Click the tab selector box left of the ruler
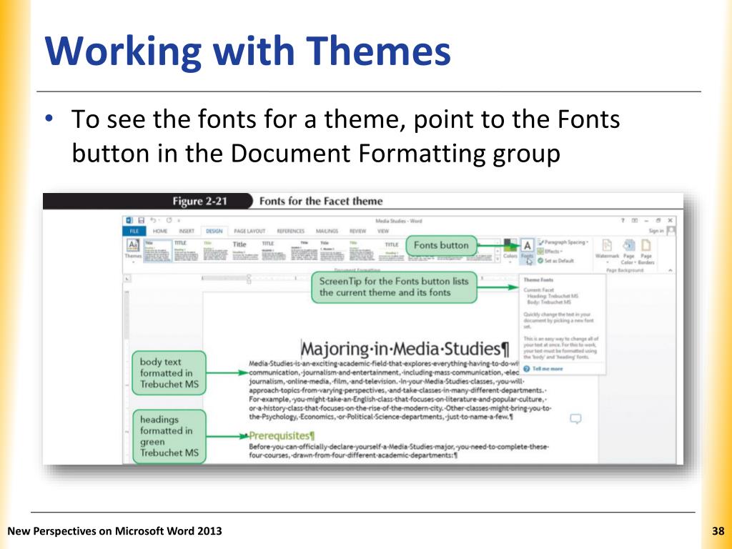732x549 pixels. tap(127, 279)
